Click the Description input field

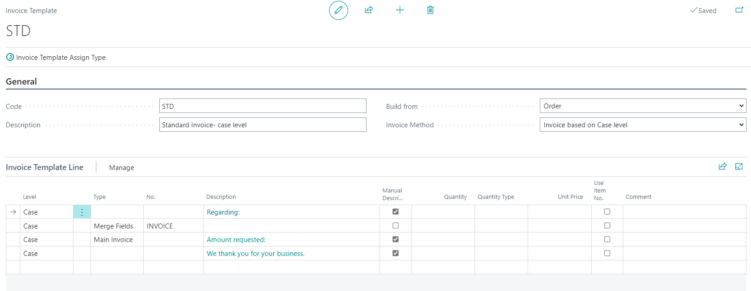[262, 125]
